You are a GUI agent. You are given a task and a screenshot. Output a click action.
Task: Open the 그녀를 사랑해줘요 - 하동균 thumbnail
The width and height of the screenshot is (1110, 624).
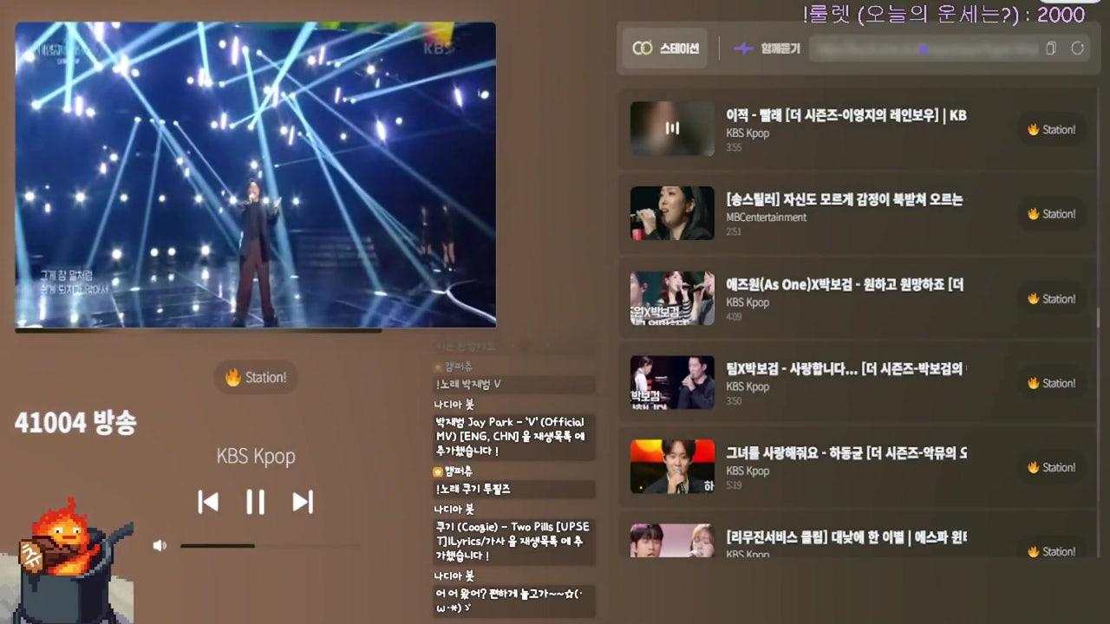point(672,466)
